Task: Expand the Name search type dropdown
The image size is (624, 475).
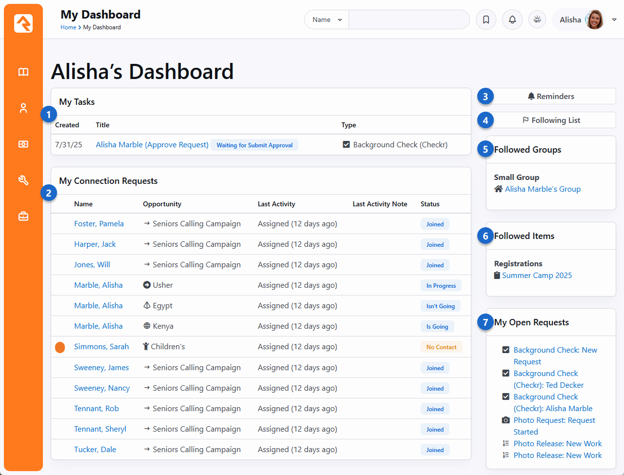Action: [327, 20]
